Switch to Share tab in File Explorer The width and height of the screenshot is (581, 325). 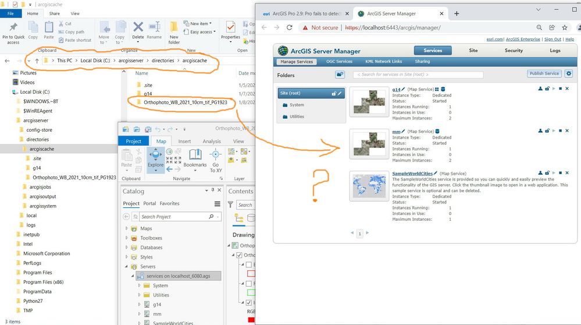point(55,14)
